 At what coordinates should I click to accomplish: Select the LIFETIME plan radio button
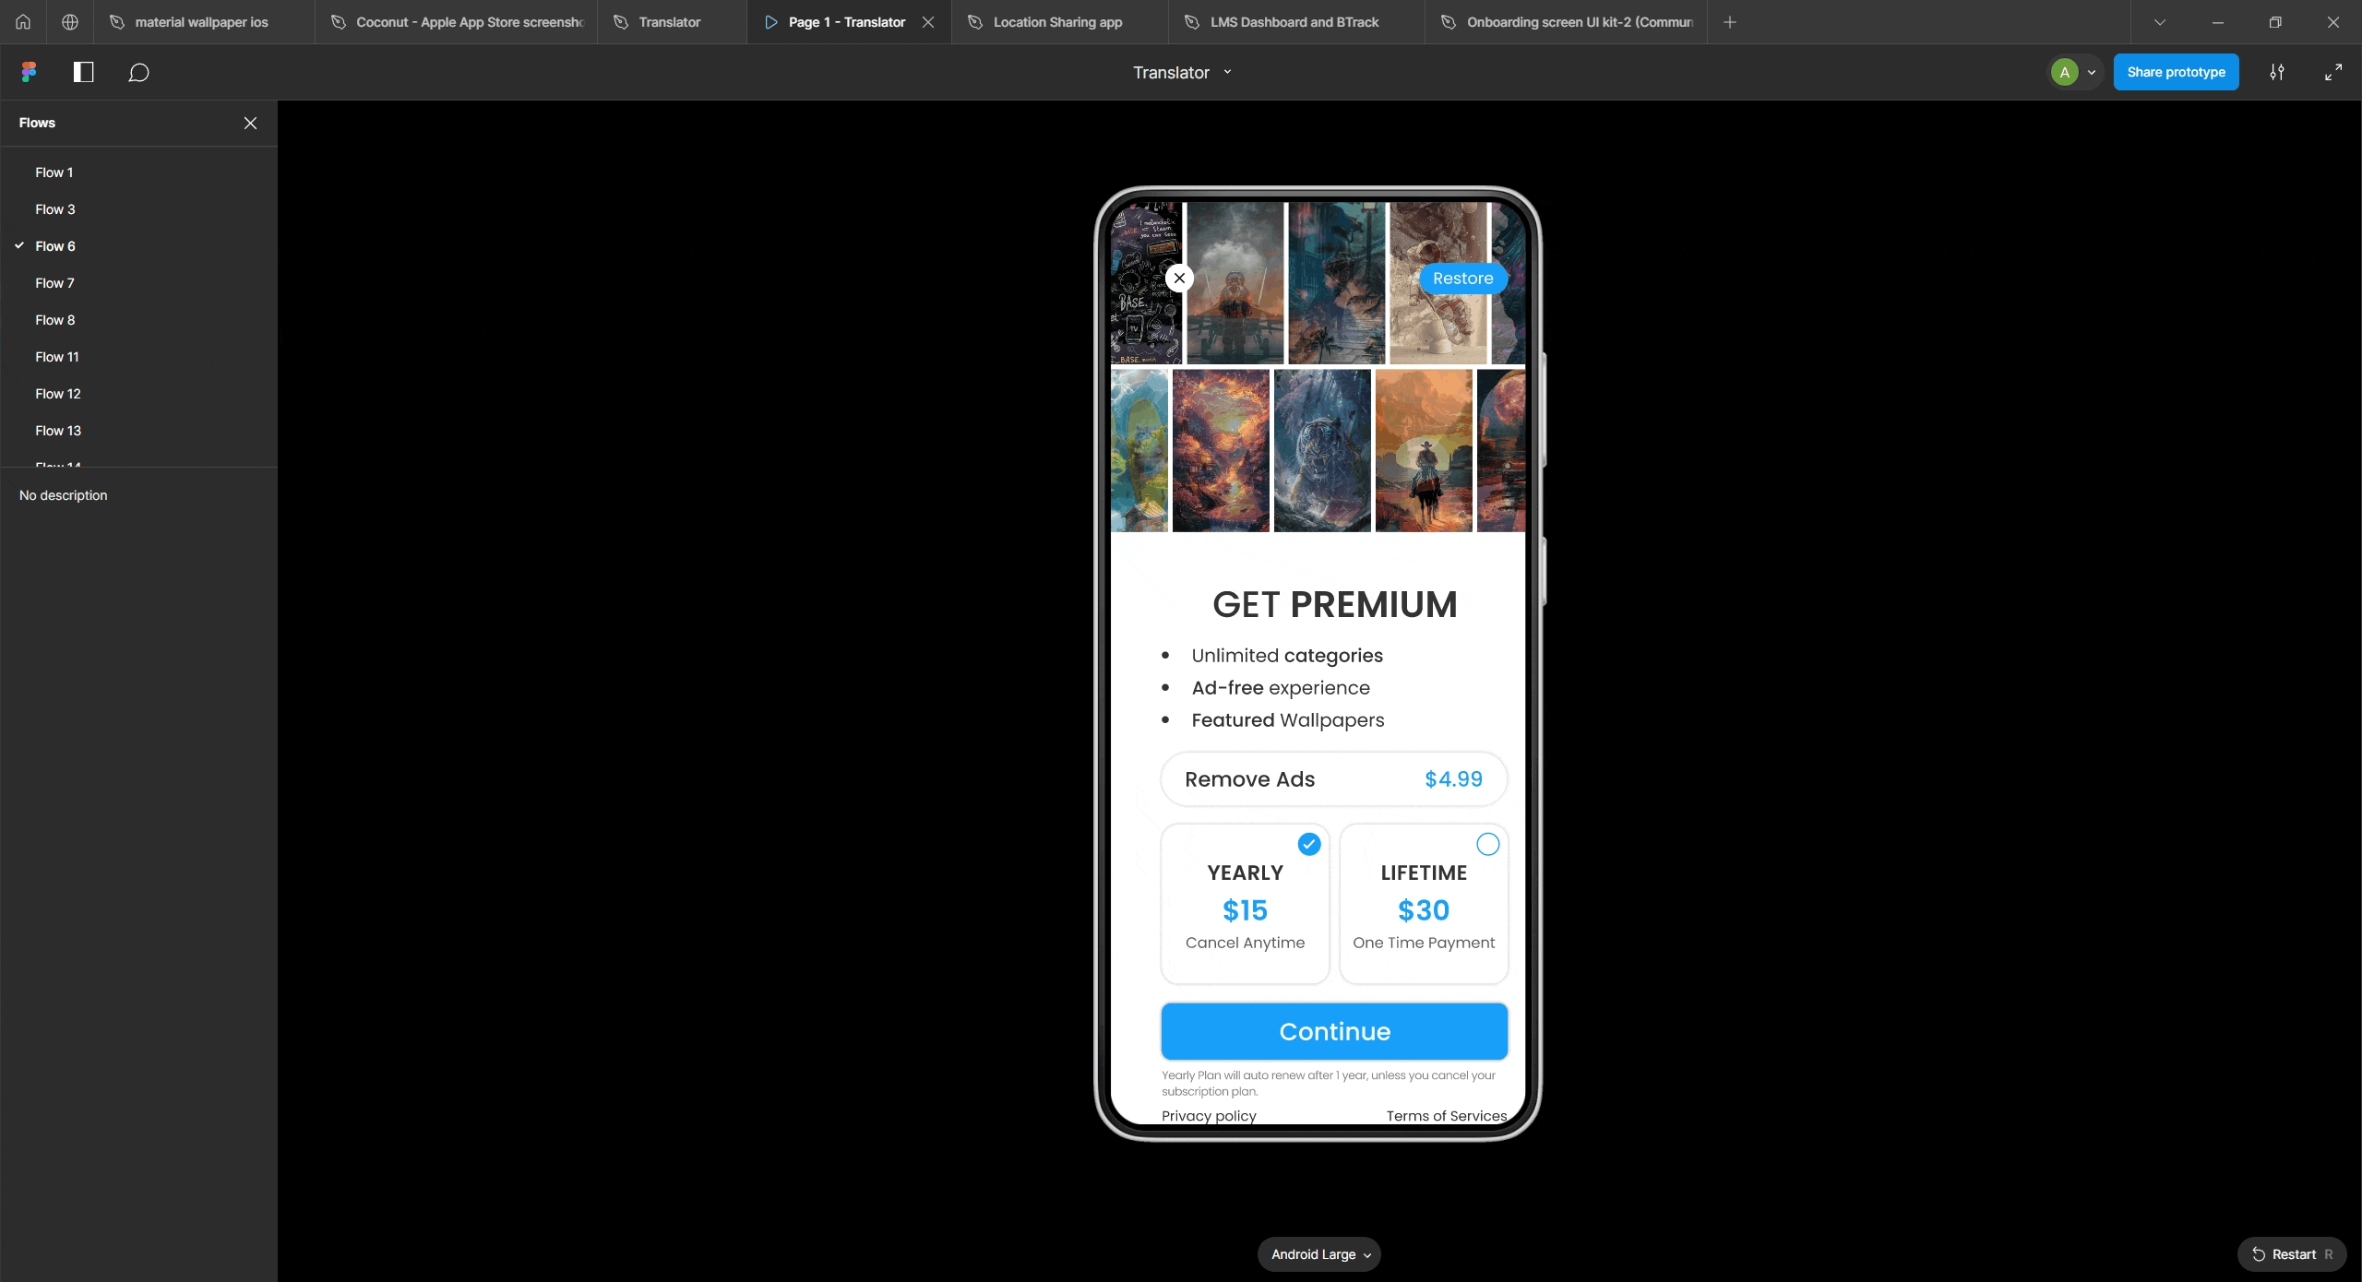click(x=1487, y=843)
